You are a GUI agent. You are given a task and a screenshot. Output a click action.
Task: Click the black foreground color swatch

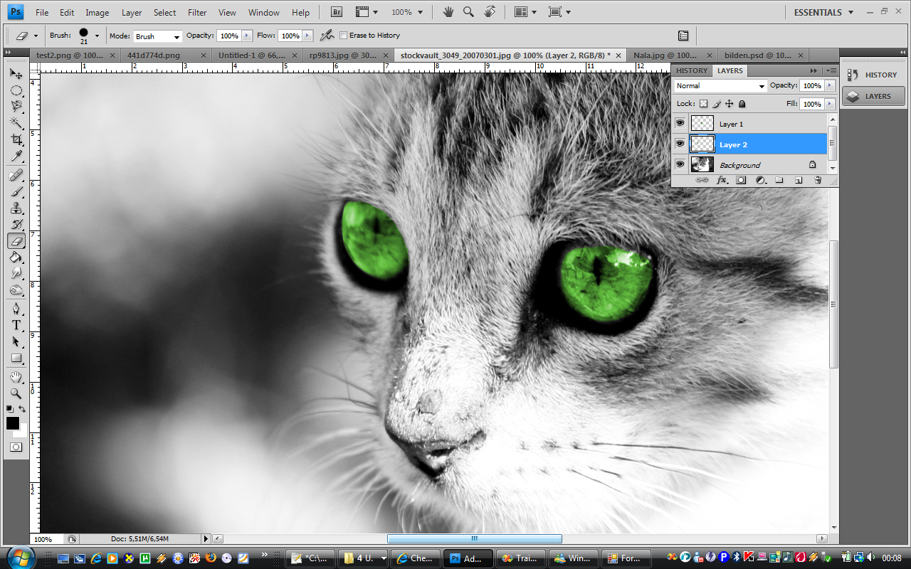click(x=13, y=424)
